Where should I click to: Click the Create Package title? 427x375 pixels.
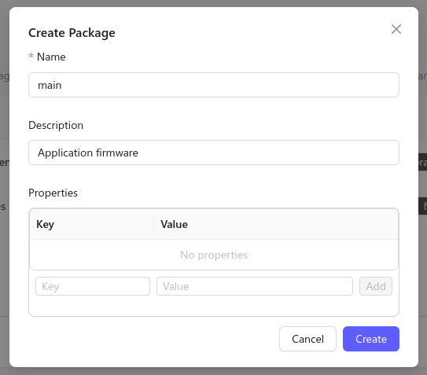tap(72, 33)
